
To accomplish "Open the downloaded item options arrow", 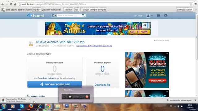I will point(29,100).
